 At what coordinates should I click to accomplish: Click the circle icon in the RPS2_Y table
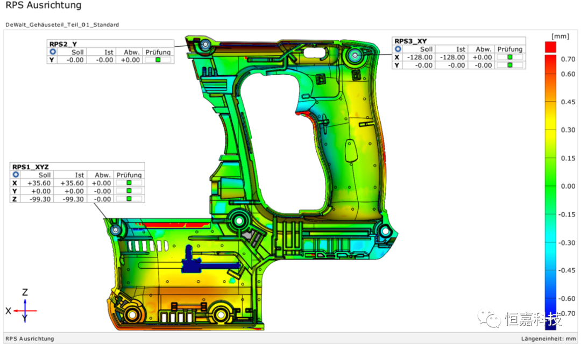[x=53, y=52]
